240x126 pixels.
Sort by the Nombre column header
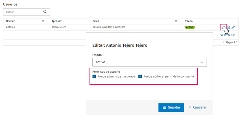click(x=10, y=21)
